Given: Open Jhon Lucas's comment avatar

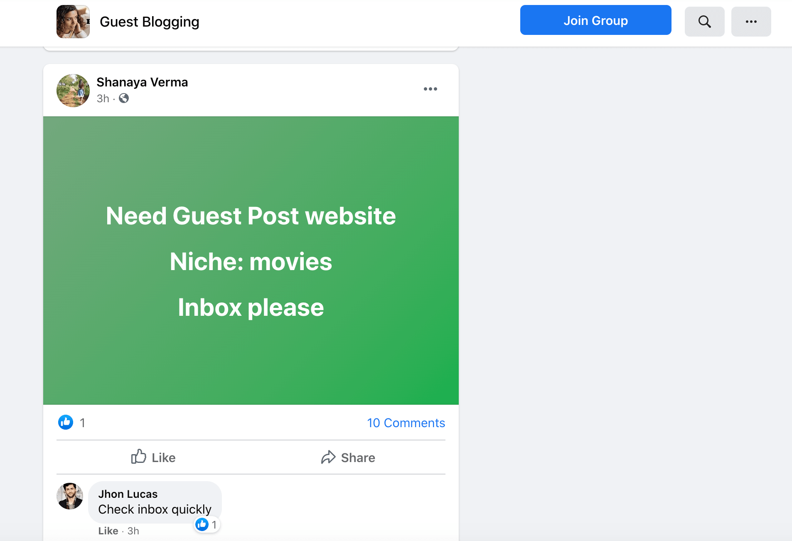Looking at the screenshot, I should (x=70, y=496).
